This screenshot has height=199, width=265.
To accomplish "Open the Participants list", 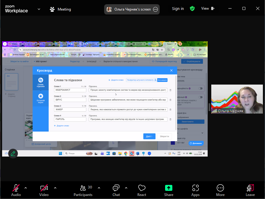I will pyautogui.click(x=83, y=190).
